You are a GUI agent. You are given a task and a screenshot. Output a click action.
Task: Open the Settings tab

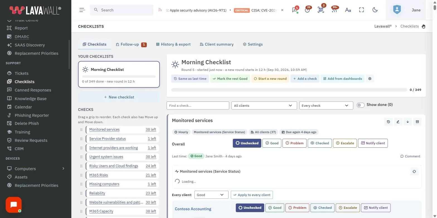pos(253,44)
